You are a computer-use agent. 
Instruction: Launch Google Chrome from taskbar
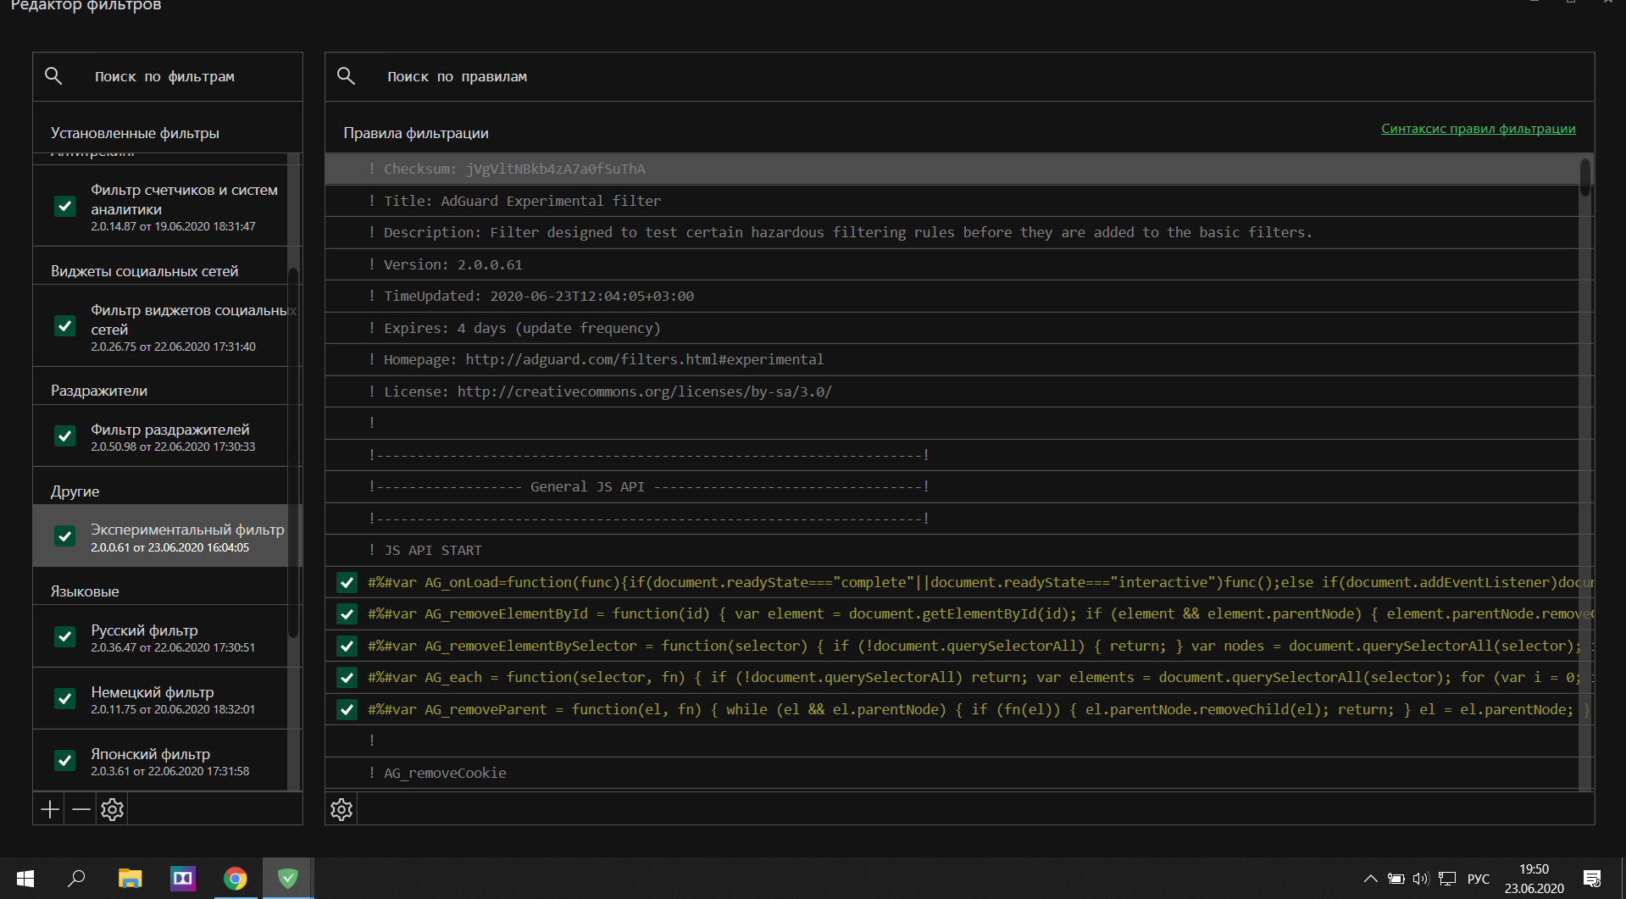[236, 879]
